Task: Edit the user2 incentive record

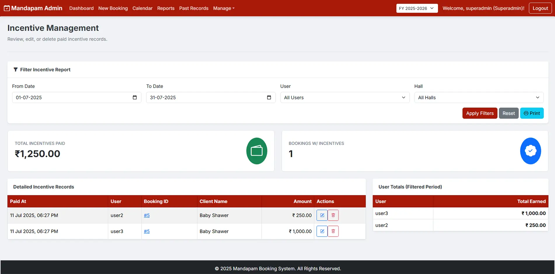Action: 322,215
